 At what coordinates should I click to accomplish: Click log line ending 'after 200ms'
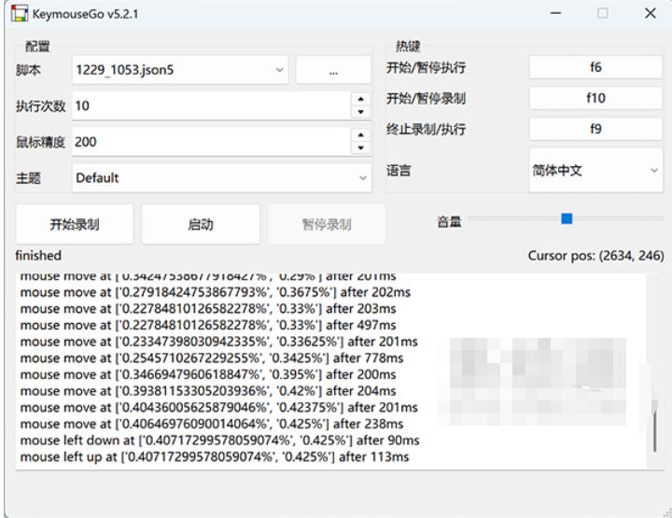[208, 374]
